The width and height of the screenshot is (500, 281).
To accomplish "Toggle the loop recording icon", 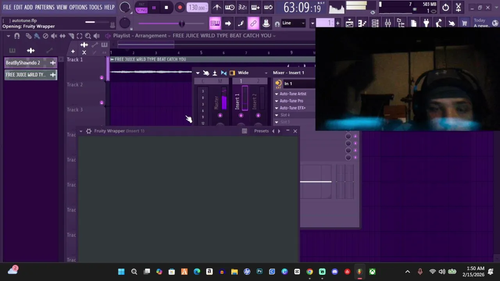I will (x=268, y=7).
